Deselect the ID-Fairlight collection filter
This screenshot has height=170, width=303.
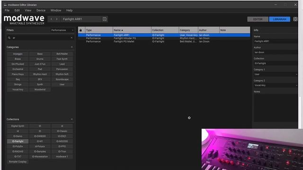tap(18, 141)
